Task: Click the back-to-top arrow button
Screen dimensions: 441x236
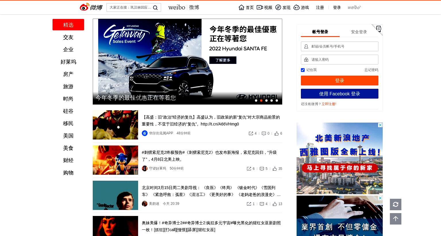Action: click(x=396, y=219)
